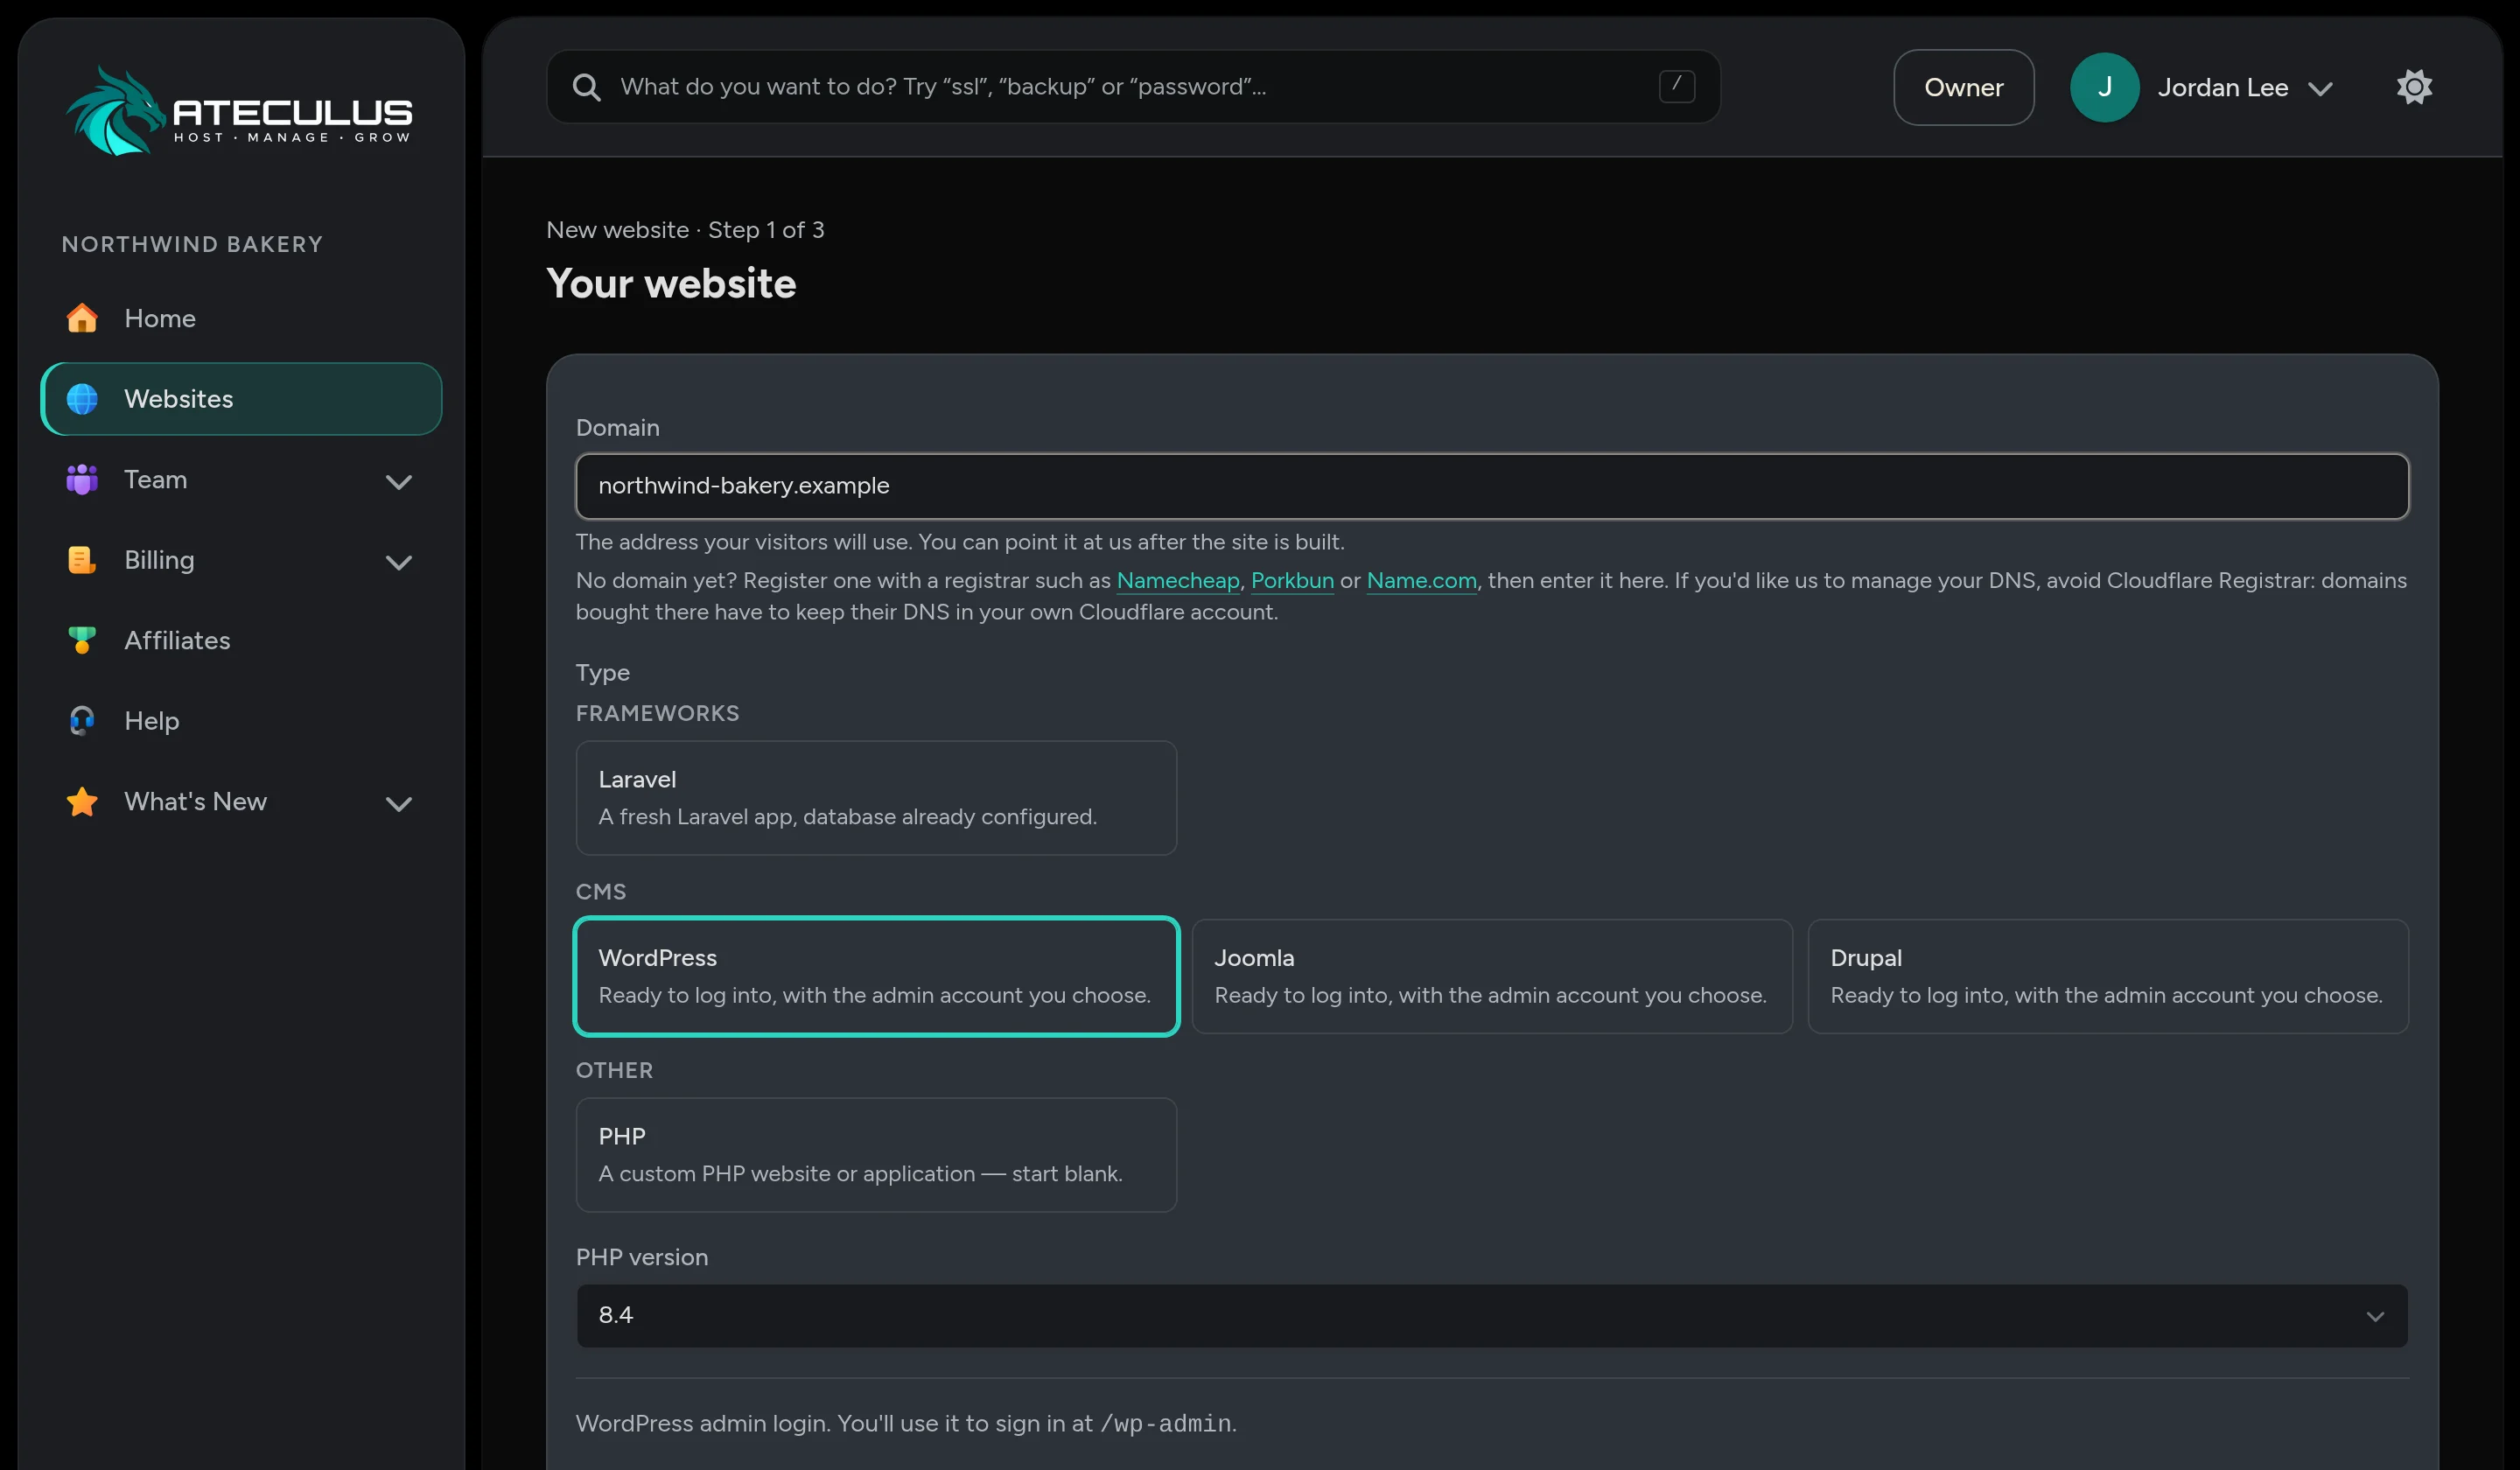Screen dimensions: 2520x1470
Task: Select the Joomla site type card
Action: point(1492,976)
